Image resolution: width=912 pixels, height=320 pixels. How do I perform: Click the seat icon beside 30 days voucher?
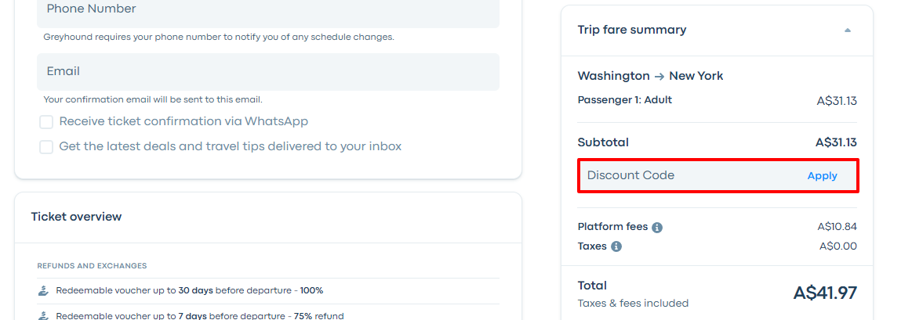tap(44, 290)
